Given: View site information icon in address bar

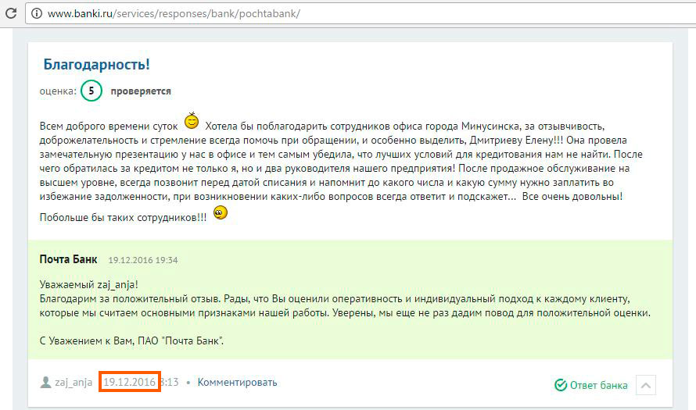Looking at the screenshot, I should (37, 14).
